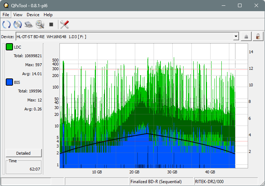Image resolution: width=265 pixels, height=186 pixels.
Task: Stop the scan with the stop button
Action: pyautogui.click(x=51, y=24)
